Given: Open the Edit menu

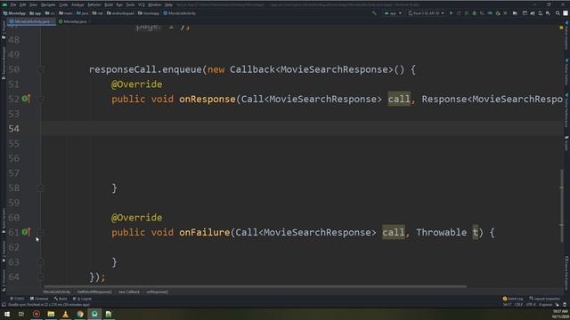Looking at the screenshot, I should 22,5.
